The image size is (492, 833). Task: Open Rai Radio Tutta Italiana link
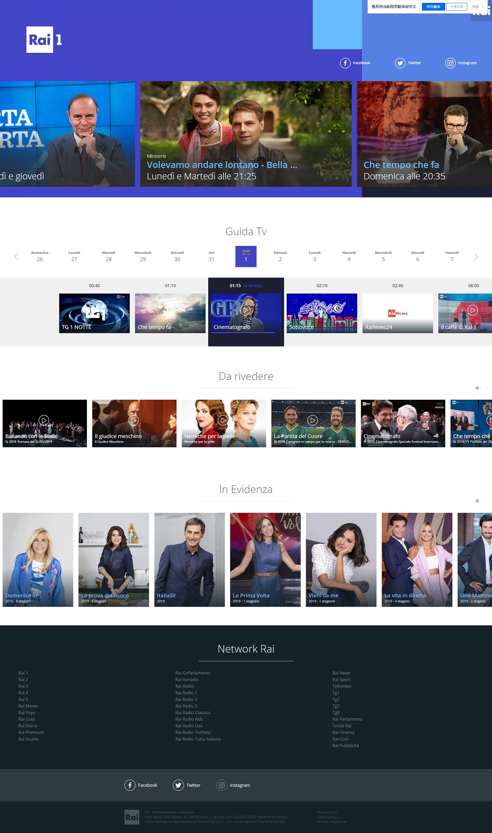click(198, 739)
